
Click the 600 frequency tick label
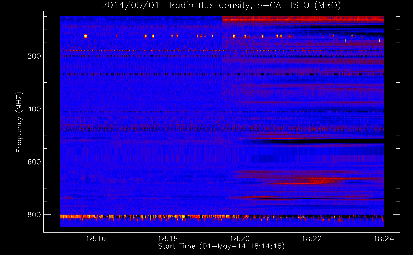click(x=34, y=162)
